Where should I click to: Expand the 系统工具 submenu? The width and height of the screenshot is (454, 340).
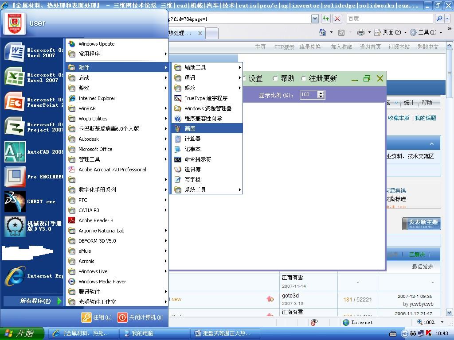pos(207,189)
